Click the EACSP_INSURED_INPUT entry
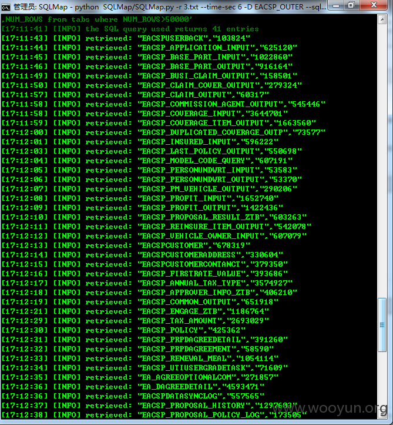Screen dimensions: 393x425 (x=140, y=142)
